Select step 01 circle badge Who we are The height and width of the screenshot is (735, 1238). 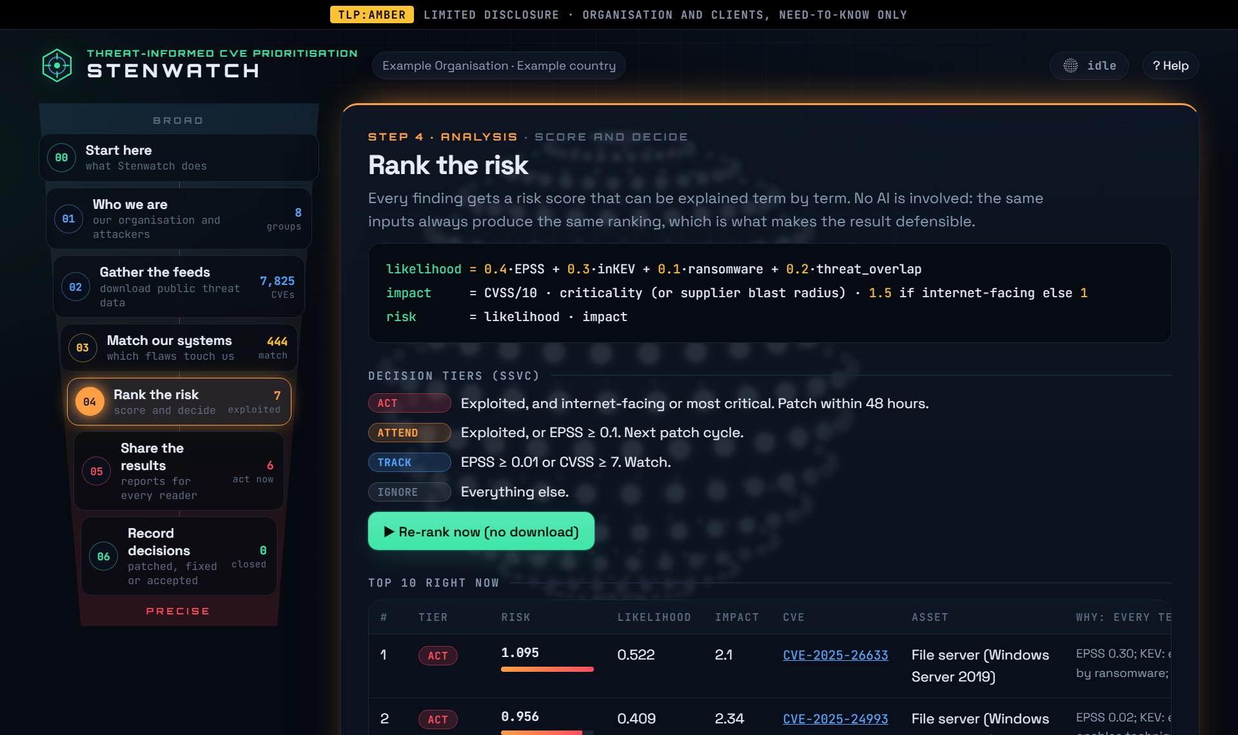click(x=68, y=219)
